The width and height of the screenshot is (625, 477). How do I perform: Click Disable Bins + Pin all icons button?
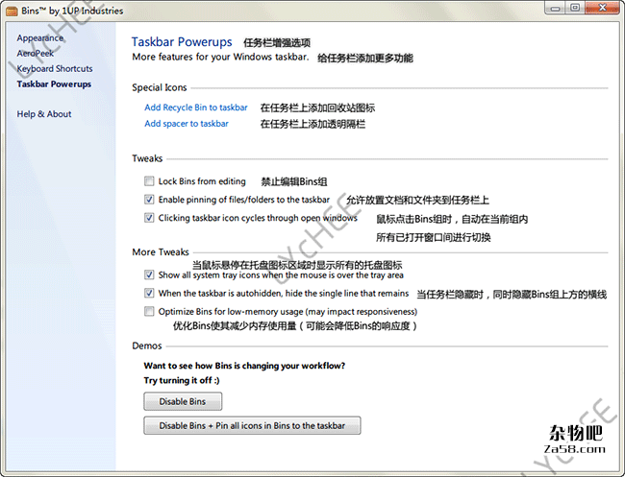(252, 426)
